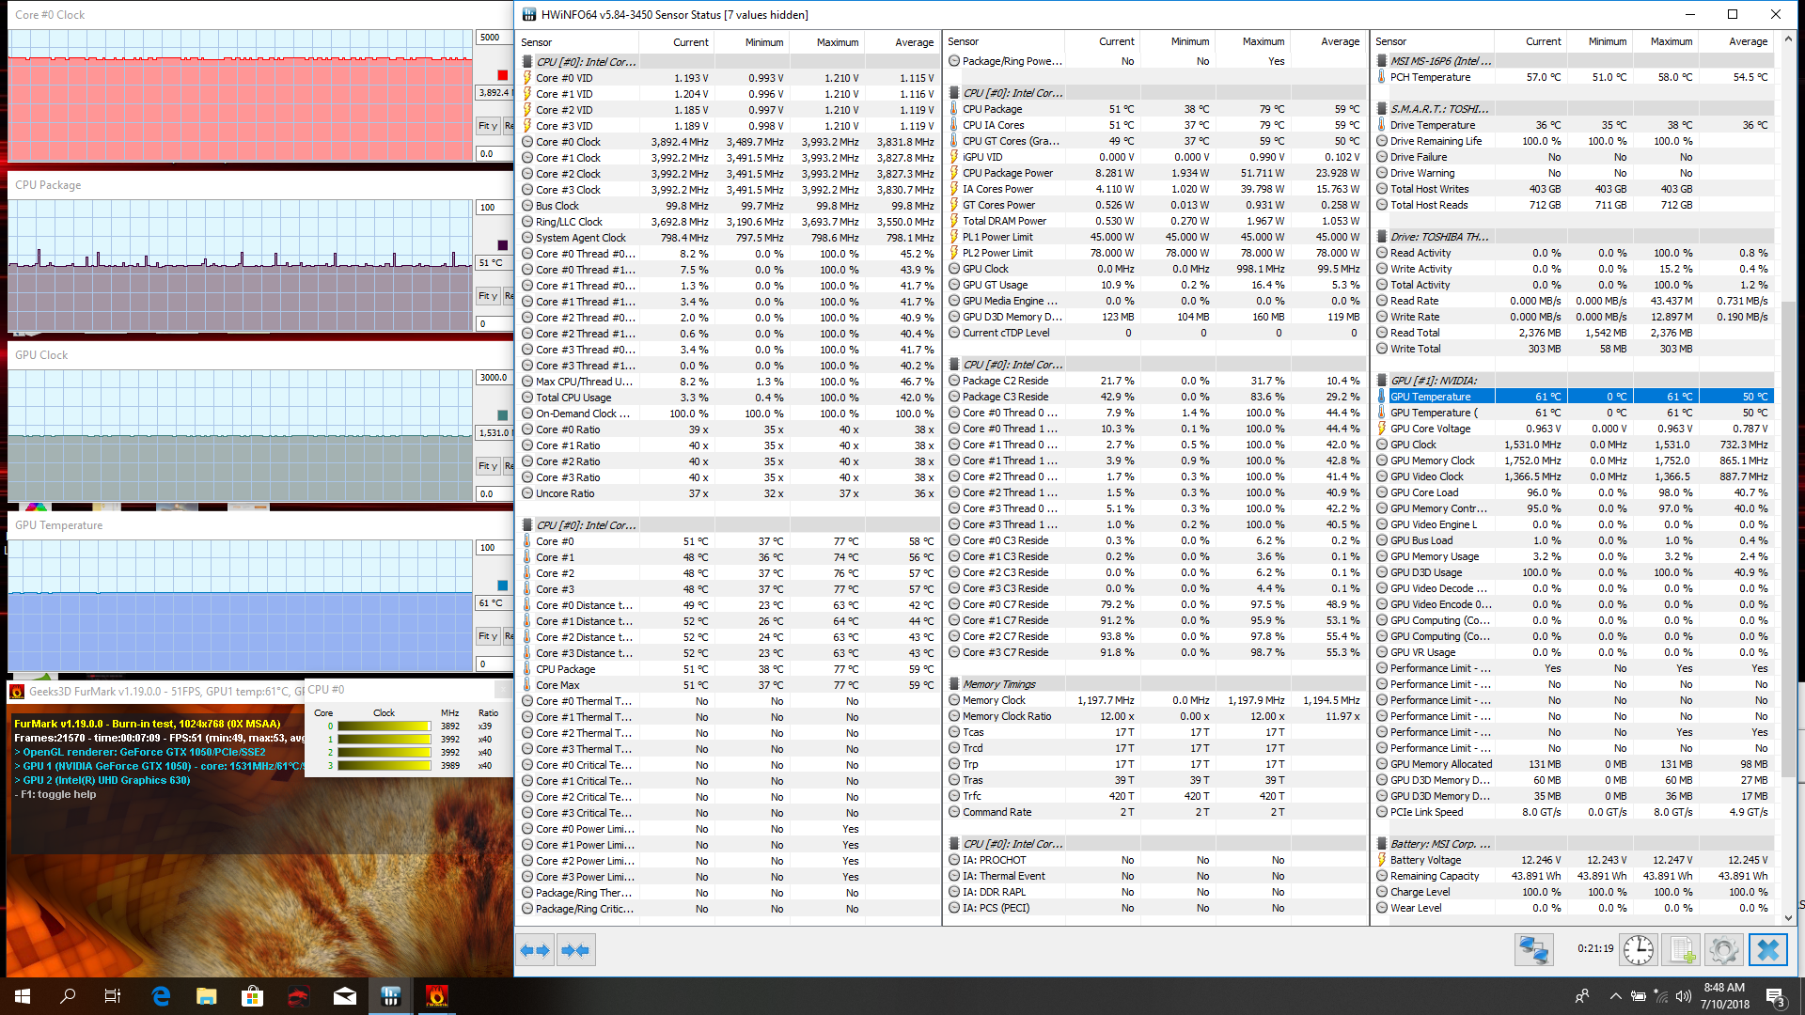Click the red color swatch in Core #0 Clock graph
Image resolution: width=1805 pixels, height=1015 pixels.
(x=502, y=75)
